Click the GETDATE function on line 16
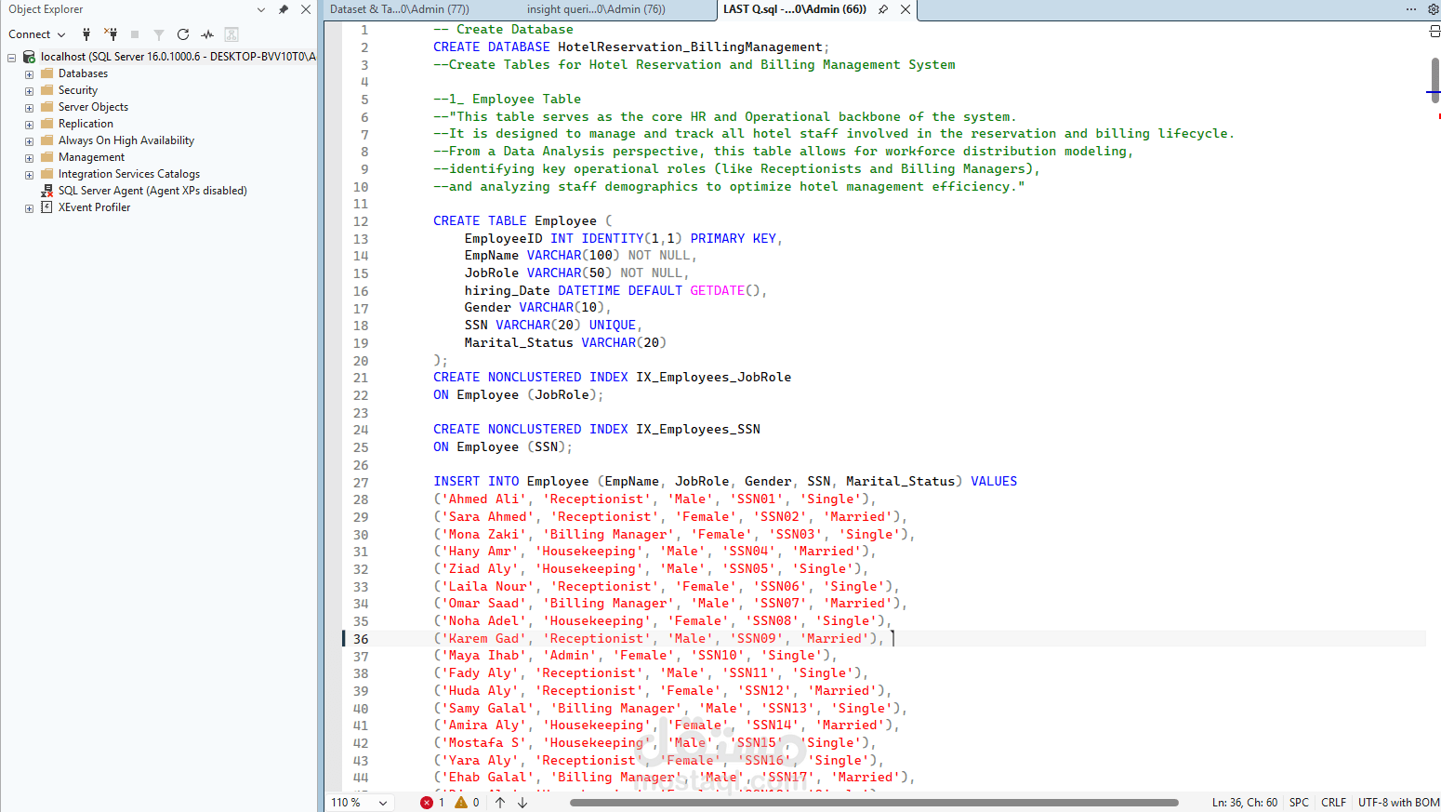1441x812 pixels. [x=718, y=291]
